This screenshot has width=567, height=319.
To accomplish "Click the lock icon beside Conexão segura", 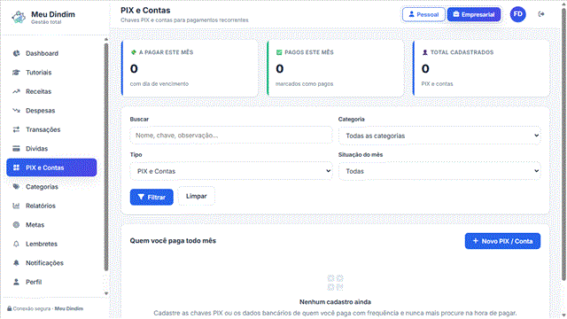I will click(10, 308).
